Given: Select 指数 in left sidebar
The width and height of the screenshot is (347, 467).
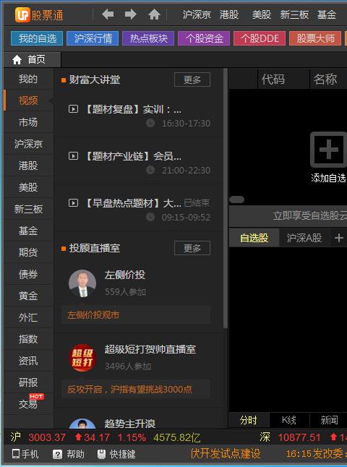Looking at the screenshot, I should point(28,338).
